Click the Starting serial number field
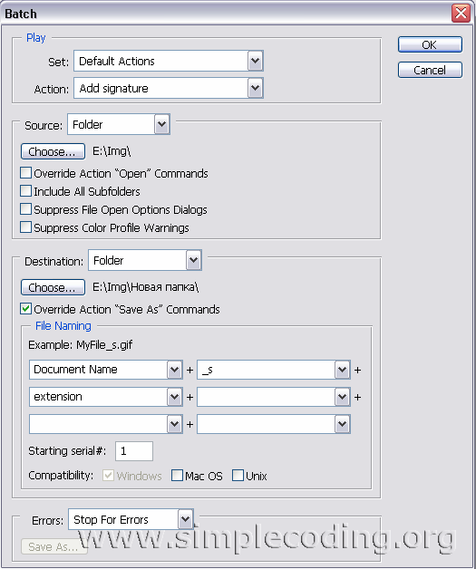This screenshot has height=569, width=476. pyautogui.click(x=134, y=451)
